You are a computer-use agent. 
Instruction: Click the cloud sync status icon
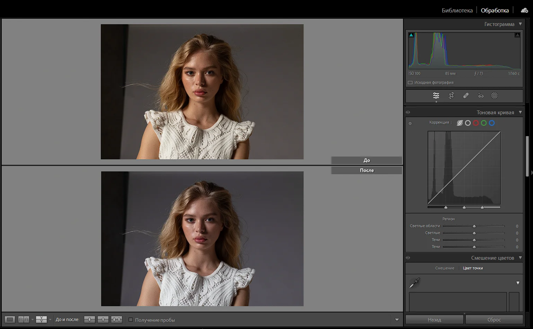[524, 10]
